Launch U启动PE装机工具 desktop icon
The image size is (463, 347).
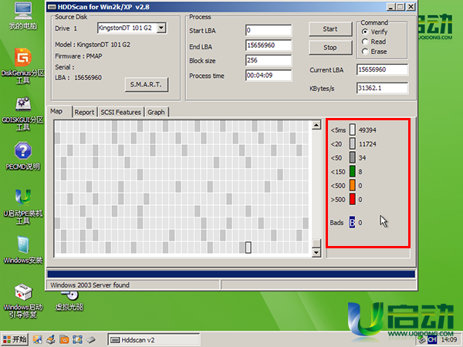point(22,207)
